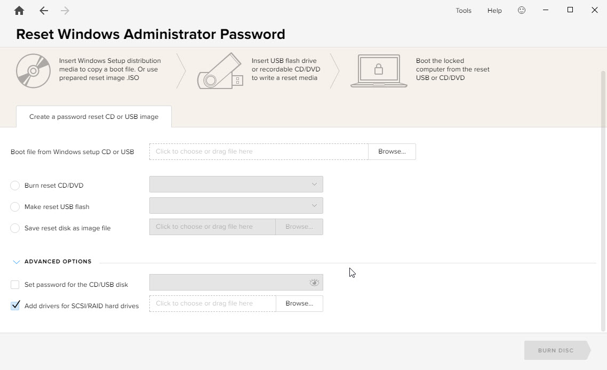Browse for reset disk image file location
Screen dimensions: 607x370
[299, 227]
